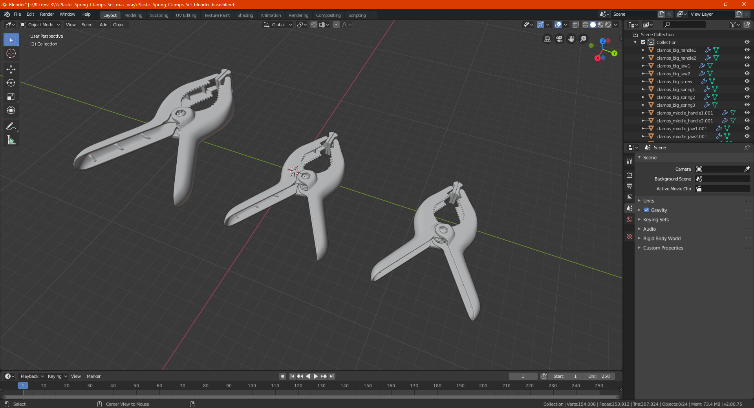
Task: Jump to the timeline end frame
Action: point(332,376)
